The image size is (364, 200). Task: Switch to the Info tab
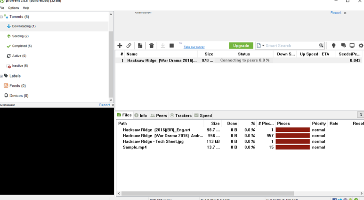[x=141, y=115]
